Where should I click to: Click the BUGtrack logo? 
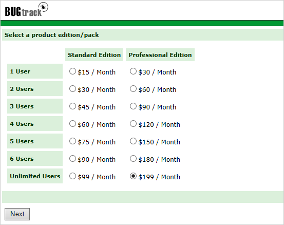pyautogui.click(x=26, y=9)
